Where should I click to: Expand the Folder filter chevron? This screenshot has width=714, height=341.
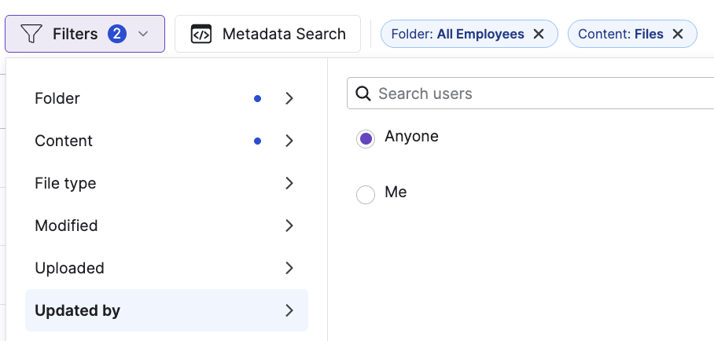[289, 99]
